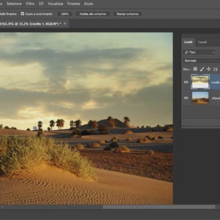The width and height of the screenshot is (220, 220).
Task: Select the Livello 1 layer thumbnail
Action: [x=200, y=82]
